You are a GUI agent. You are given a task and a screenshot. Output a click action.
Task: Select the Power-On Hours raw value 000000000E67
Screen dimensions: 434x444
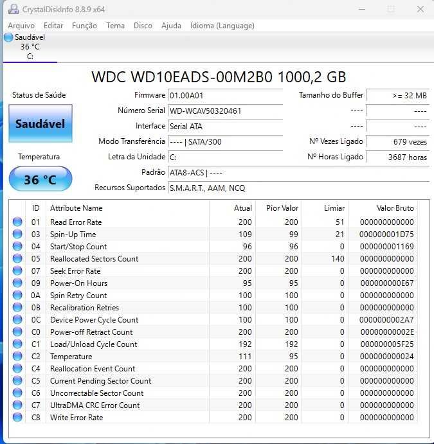pos(387,283)
